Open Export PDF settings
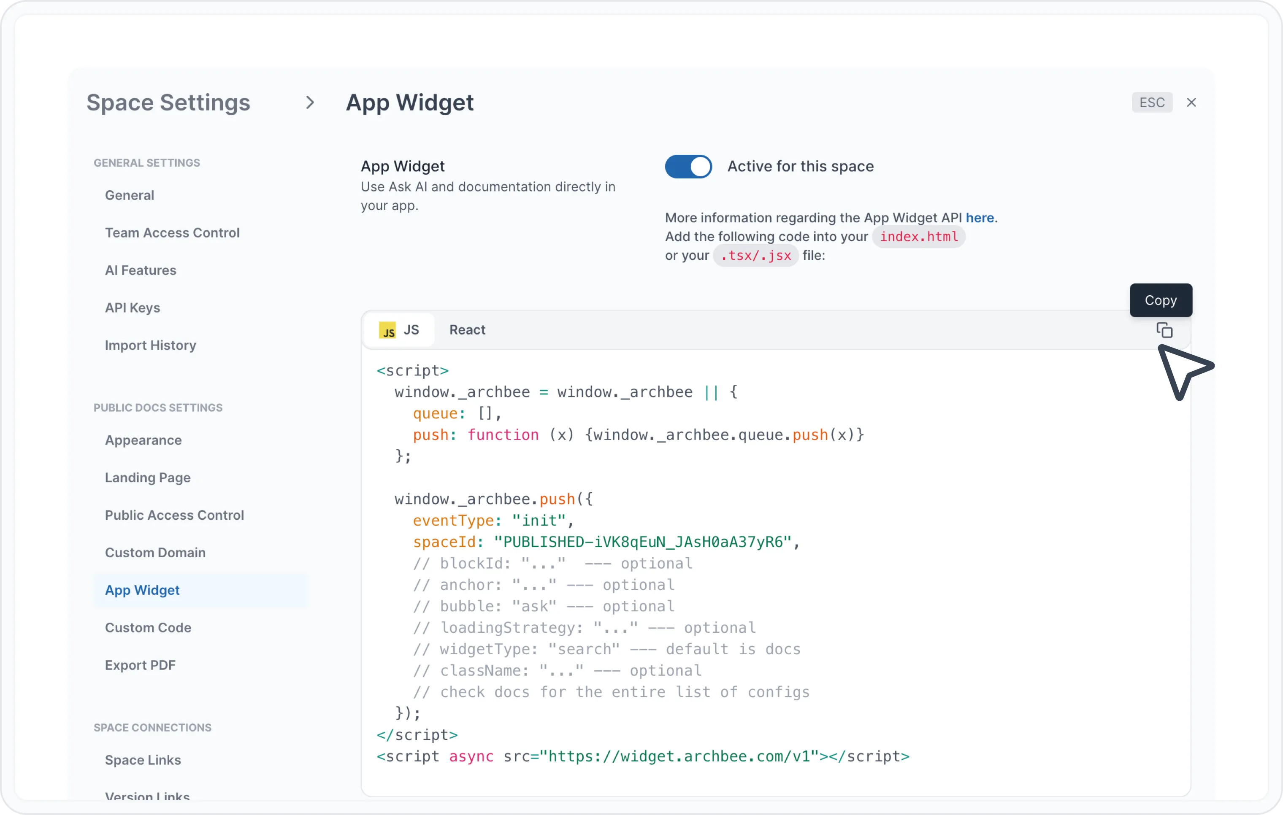Image resolution: width=1283 pixels, height=815 pixels. click(x=140, y=665)
